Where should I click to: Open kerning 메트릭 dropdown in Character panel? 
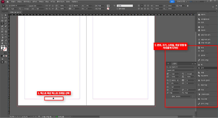click(179, 80)
